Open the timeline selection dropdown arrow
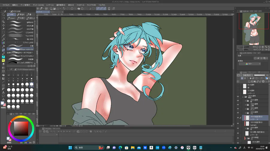Screen dimensions: 270x151 (57, 135)
